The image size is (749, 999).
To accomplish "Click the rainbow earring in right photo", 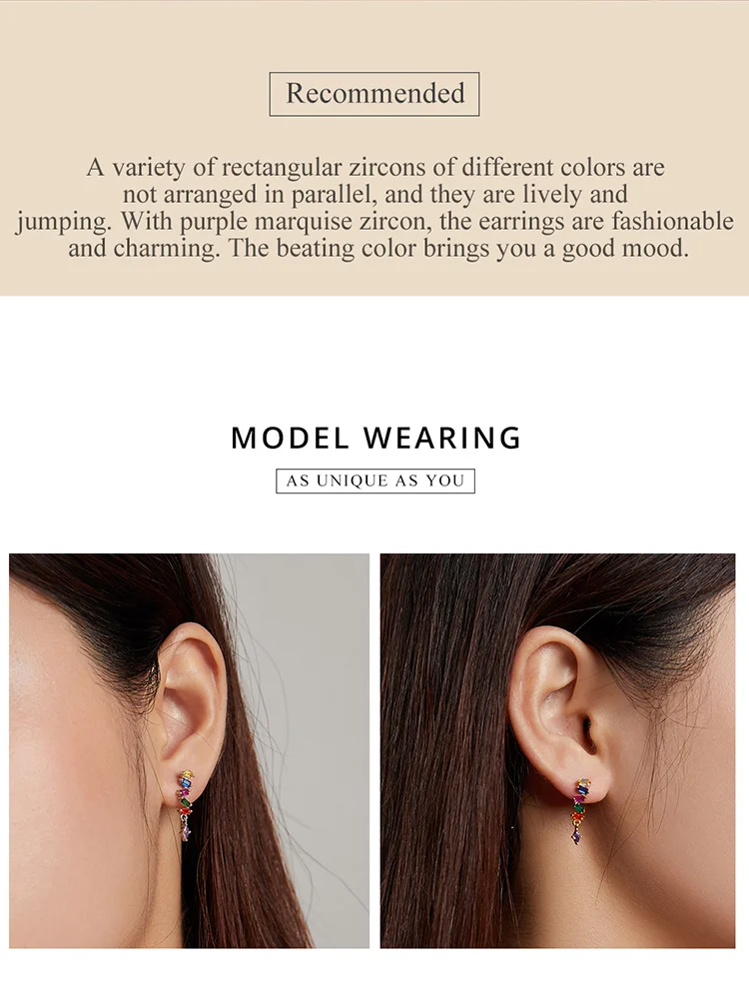I will coord(580,809).
